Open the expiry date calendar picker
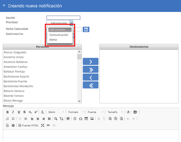Viewport: 181px width, 142px height. 86,29
